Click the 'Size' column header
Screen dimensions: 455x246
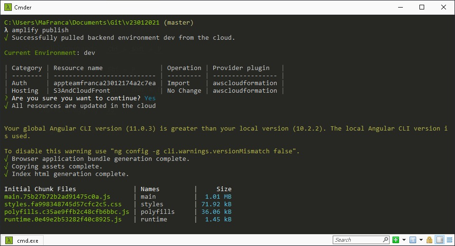pos(224,189)
